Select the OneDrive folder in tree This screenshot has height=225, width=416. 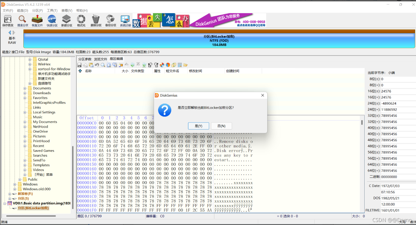click(x=40, y=132)
